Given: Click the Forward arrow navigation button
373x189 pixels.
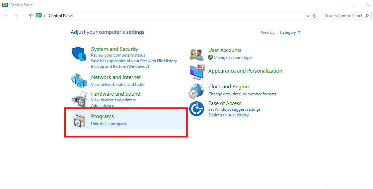Looking at the screenshot, I should [16, 16].
